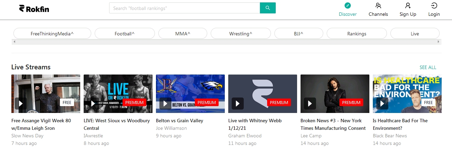Image resolution: width=452 pixels, height=148 pixels.
Task: Select the Live category tab
Action: (x=414, y=34)
